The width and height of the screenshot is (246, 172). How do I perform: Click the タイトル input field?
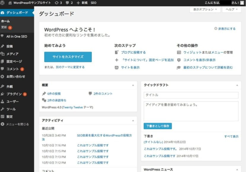coord(191,95)
